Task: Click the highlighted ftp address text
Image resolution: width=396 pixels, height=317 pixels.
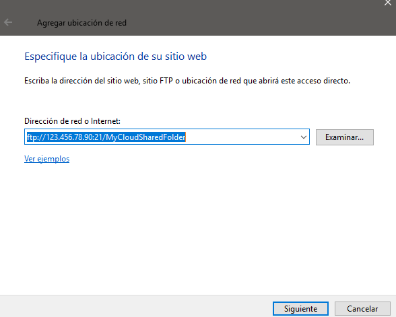Action: (106, 137)
